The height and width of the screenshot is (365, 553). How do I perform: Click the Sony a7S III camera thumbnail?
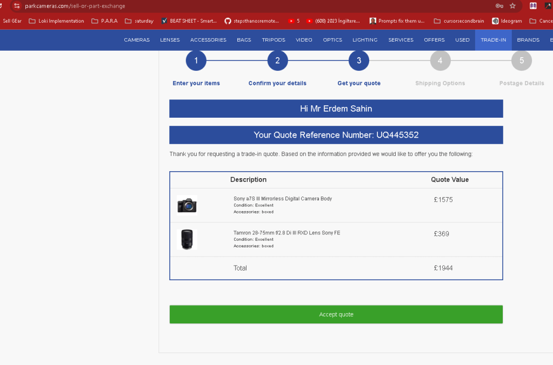click(x=187, y=205)
